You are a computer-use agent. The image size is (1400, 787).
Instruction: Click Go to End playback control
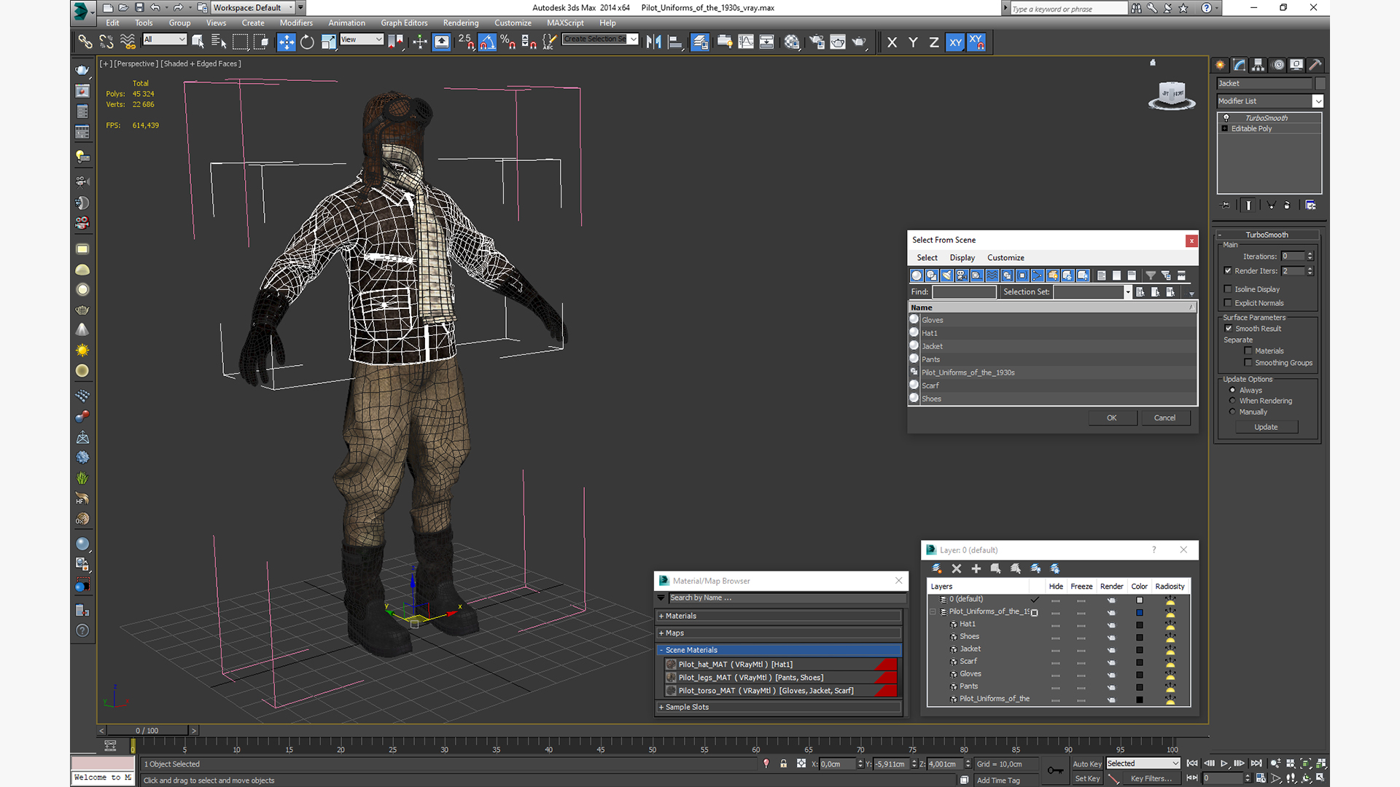[x=1256, y=764]
